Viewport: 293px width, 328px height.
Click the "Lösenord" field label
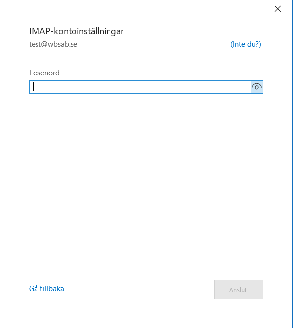tap(44, 73)
